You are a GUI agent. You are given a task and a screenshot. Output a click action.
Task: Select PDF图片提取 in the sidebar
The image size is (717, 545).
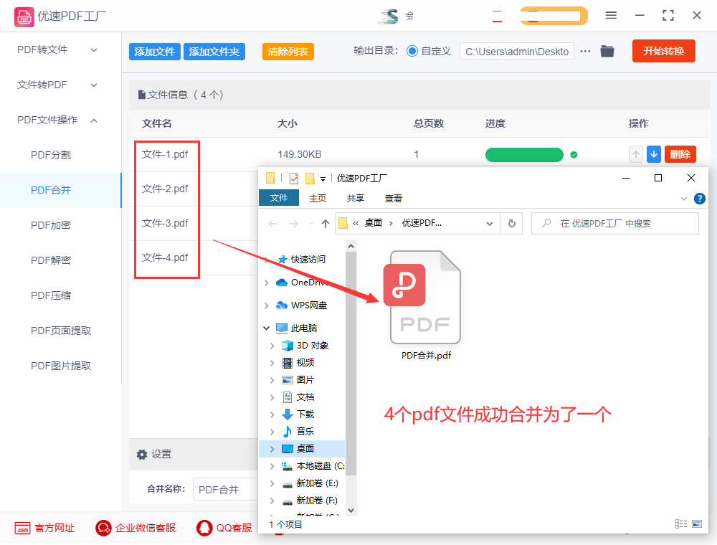click(x=61, y=366)
